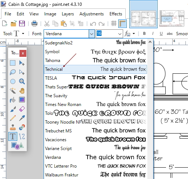Save the image using the floppy icon
This screenshot has width=188, height=179.
(x=22, y=23)
